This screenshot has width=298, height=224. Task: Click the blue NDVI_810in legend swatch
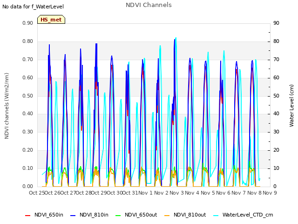[73, 216]
